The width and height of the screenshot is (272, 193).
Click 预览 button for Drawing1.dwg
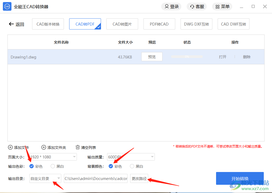point(152,57)
